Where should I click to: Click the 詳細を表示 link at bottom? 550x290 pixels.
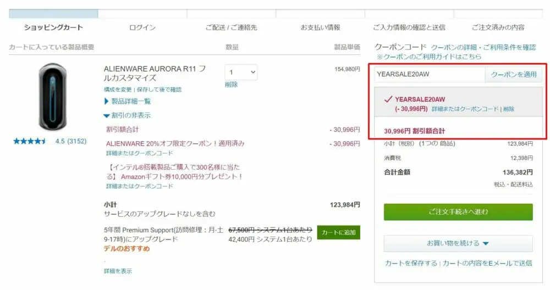(x=118, y=271)
